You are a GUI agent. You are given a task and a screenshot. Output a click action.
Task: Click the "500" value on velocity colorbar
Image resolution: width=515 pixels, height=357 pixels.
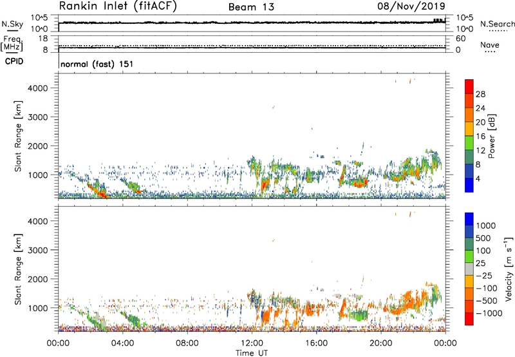(484, 238)
